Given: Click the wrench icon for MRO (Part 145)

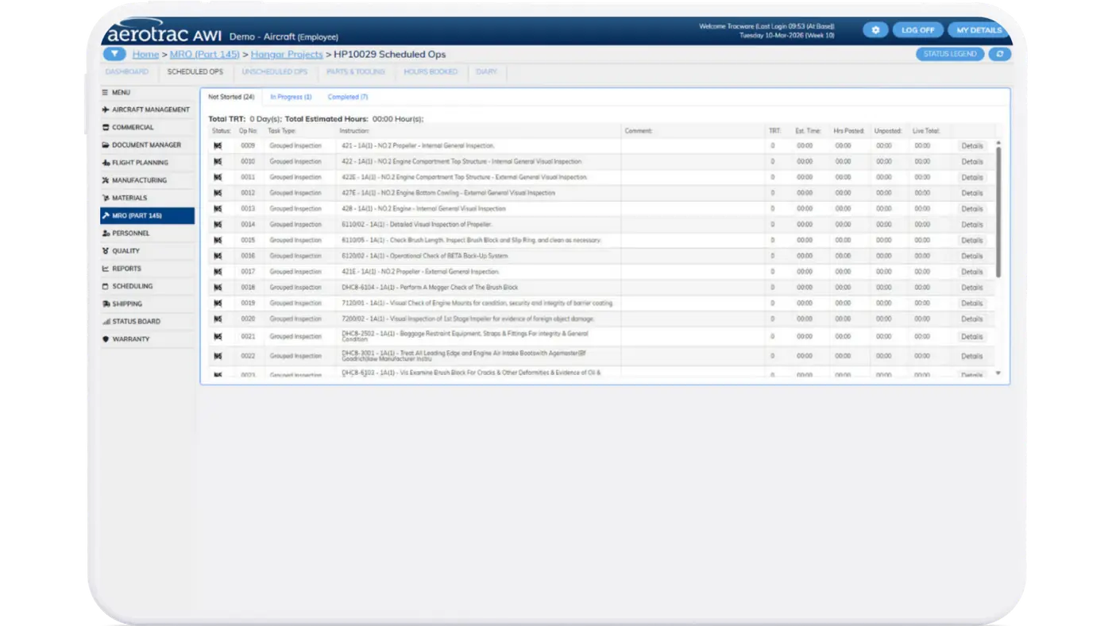Looking at the screenshot, I should point(106,215).
